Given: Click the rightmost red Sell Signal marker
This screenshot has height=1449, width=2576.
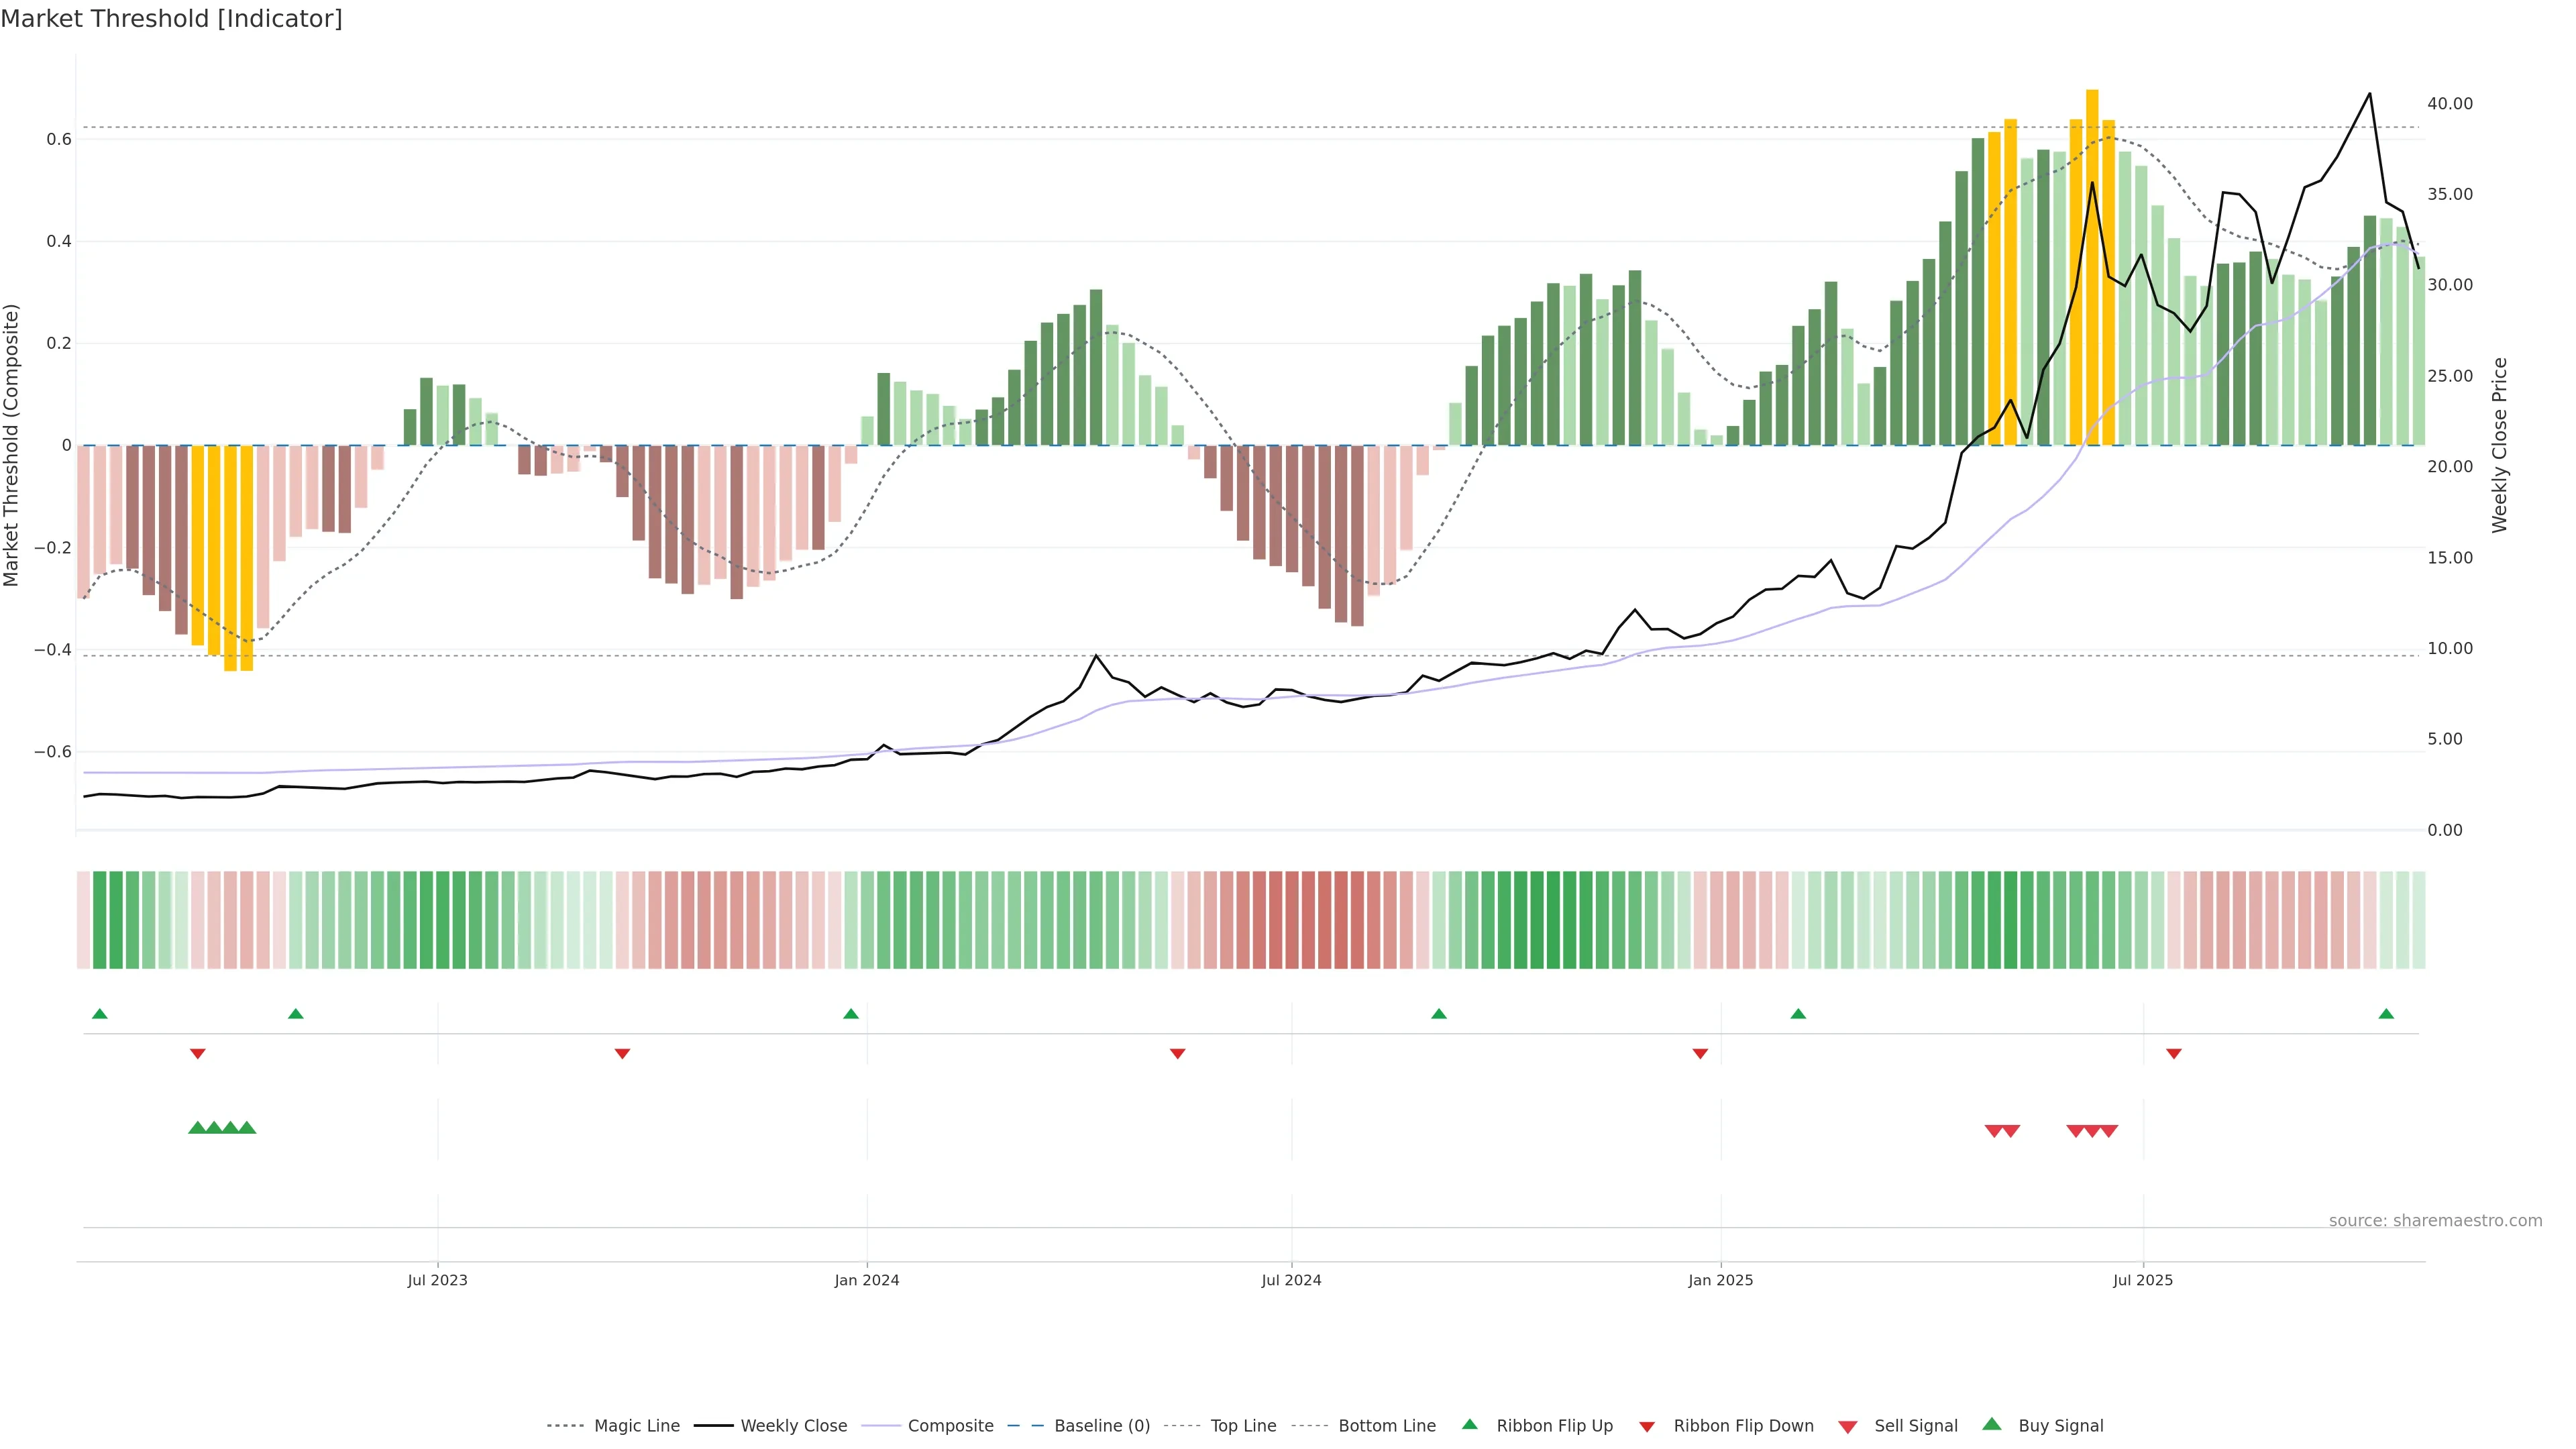Looking at the screenshot, I should (2109, 1131).
